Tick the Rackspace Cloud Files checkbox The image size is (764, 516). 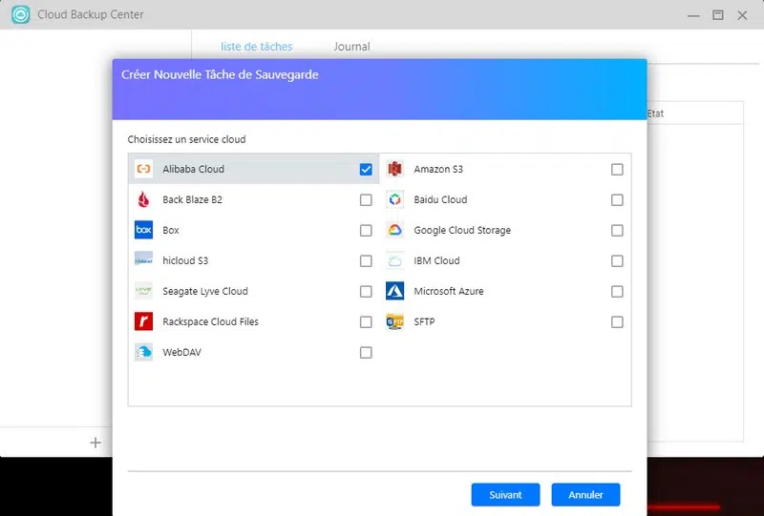tap(366, 321)
